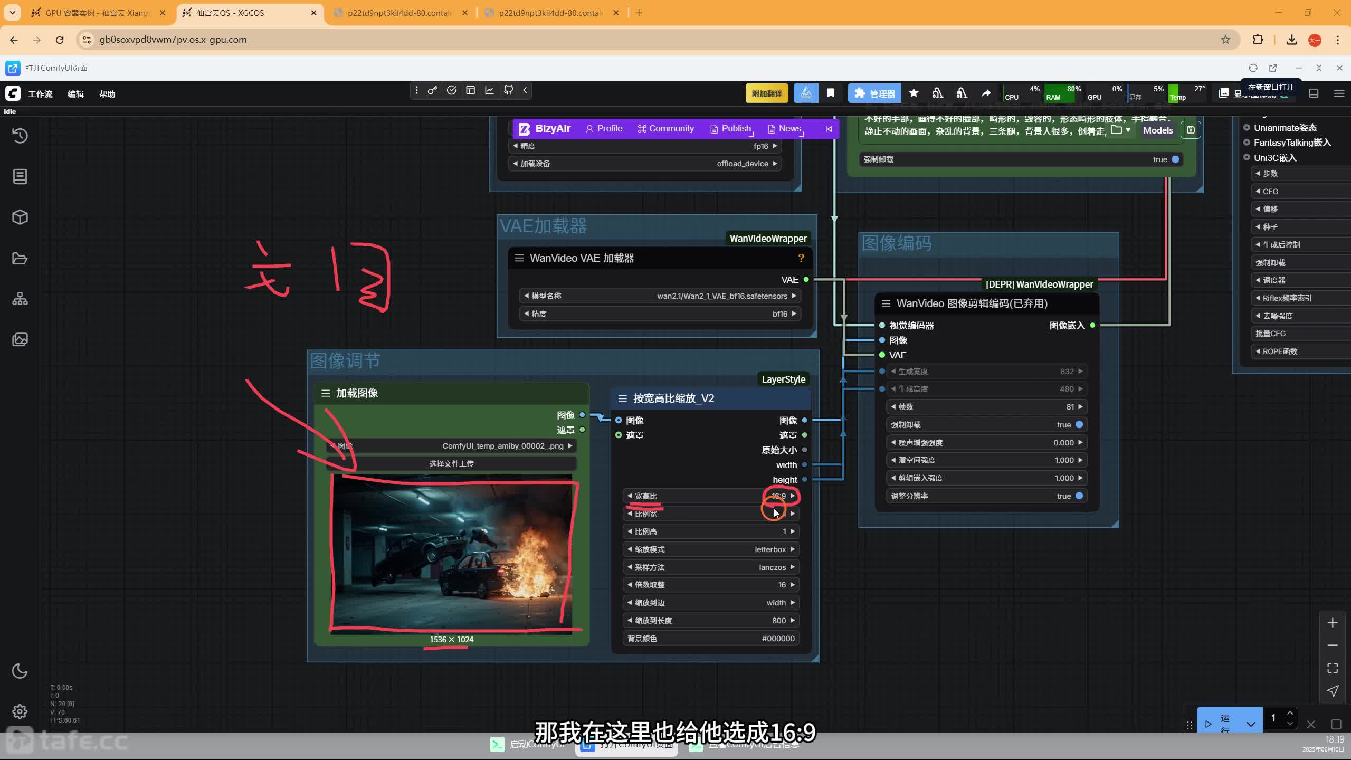1351x760 pixels.
Task: Zoom in with the plus canvas button
Action: click(1333, 623)
